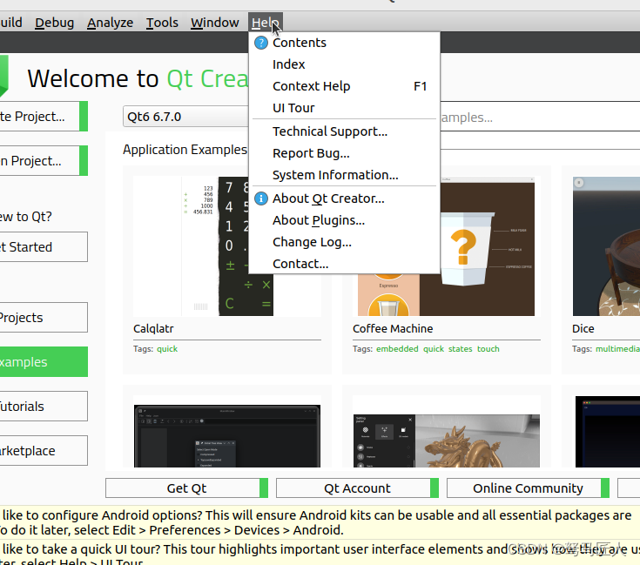
Task: Switch to the Projects tab
Action: 43,318
